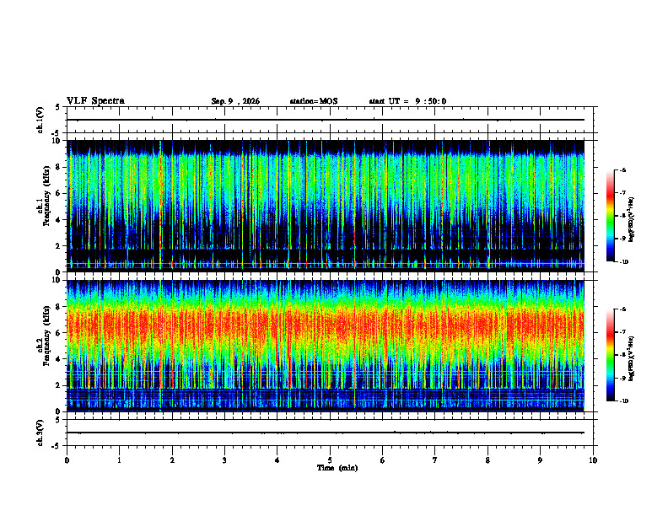Click the station=MOS label
Image resolution: width=668 pixels, height=516 pixels.
[x=314, y=101]
